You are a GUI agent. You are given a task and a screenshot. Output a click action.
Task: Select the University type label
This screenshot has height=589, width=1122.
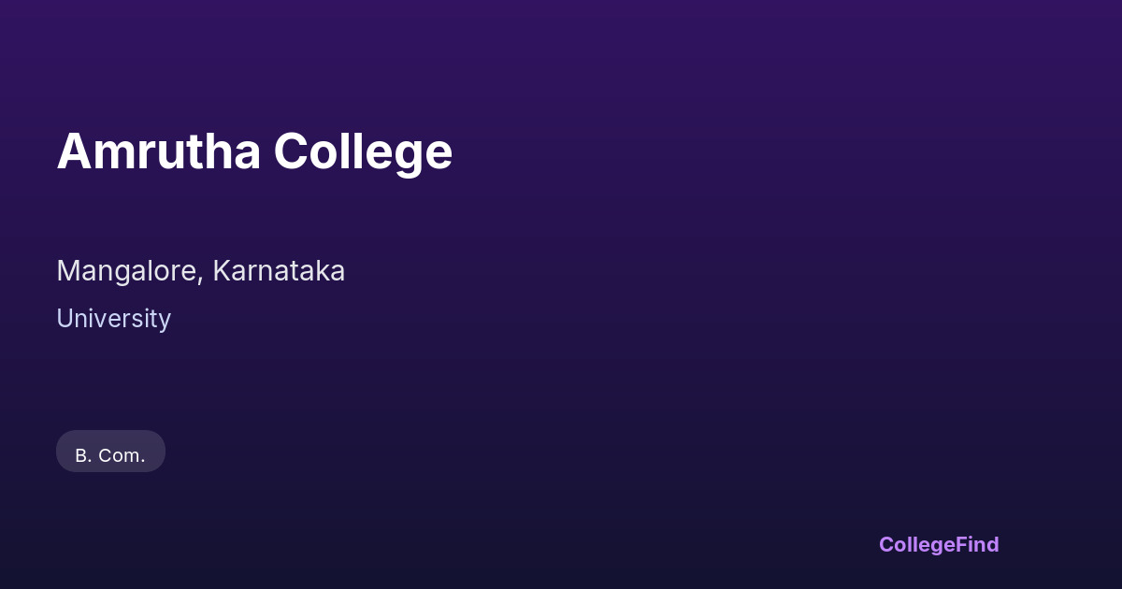113,319
